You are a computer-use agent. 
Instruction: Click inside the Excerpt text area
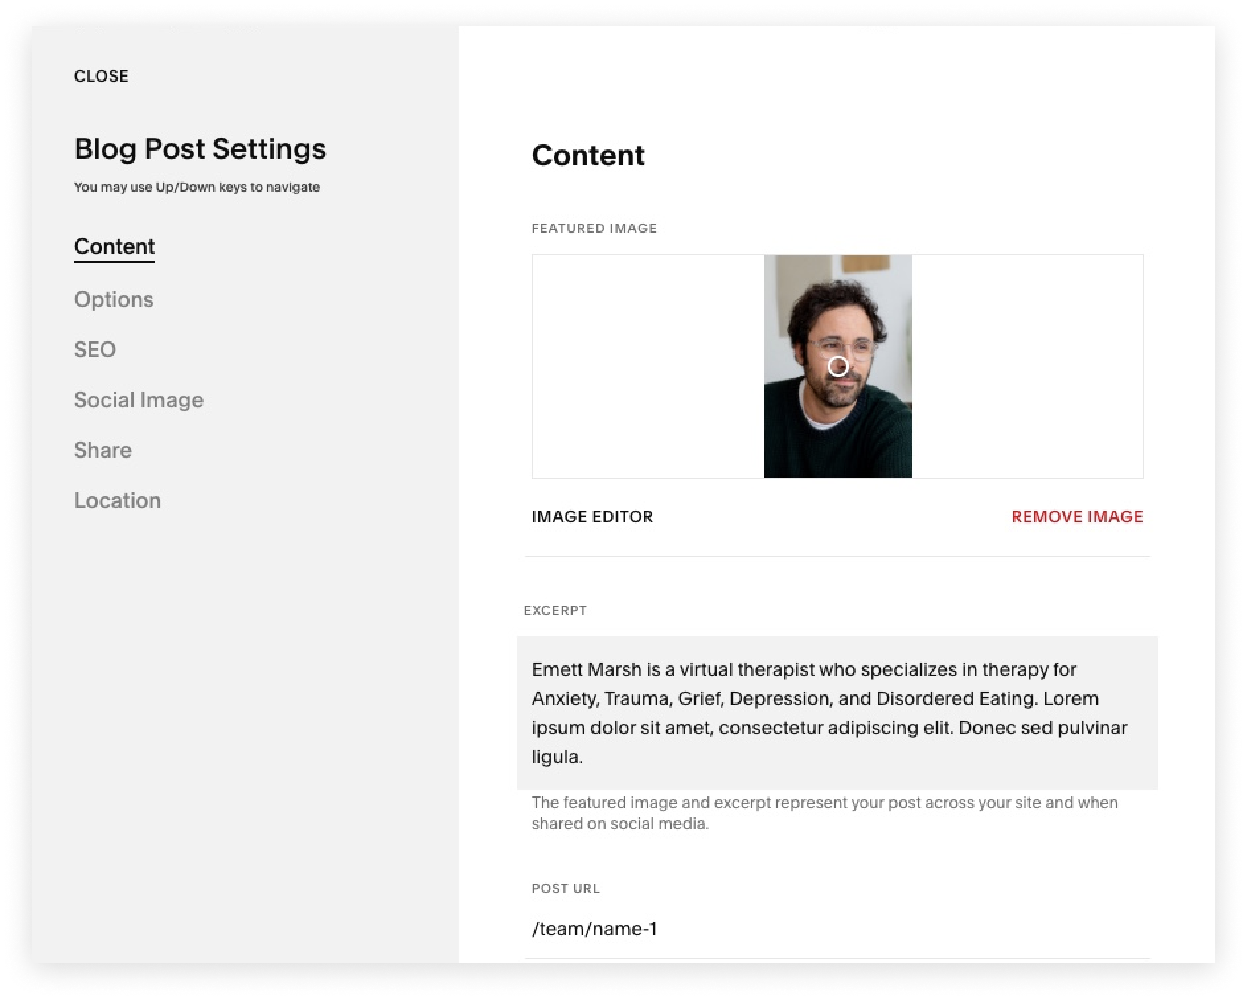(837, 713)
